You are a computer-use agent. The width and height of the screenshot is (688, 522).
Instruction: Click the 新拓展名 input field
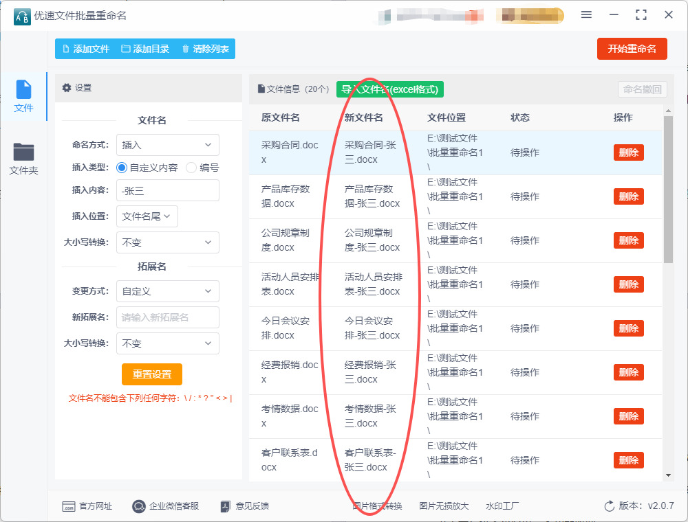[x=167, y=317]
